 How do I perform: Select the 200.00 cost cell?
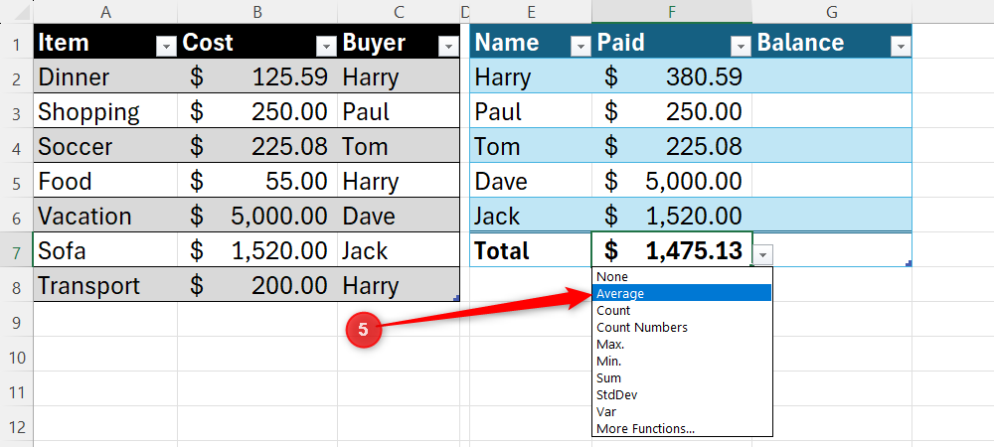tap(257, 285)
